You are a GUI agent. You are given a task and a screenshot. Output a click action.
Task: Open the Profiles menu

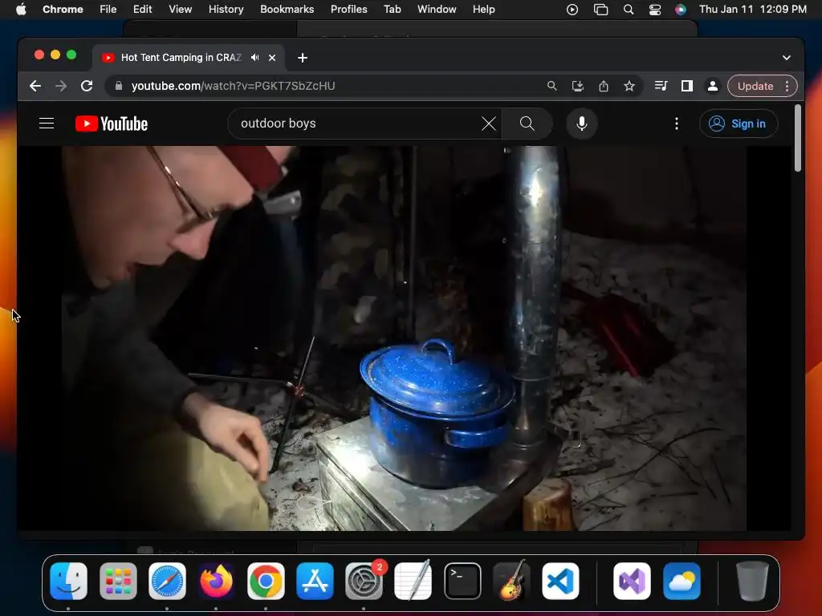[x=348, y=10]
